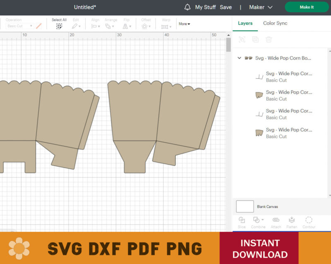
Task: Collapse the Svg Wide Pop Corn group
Action: coord(239,58)
